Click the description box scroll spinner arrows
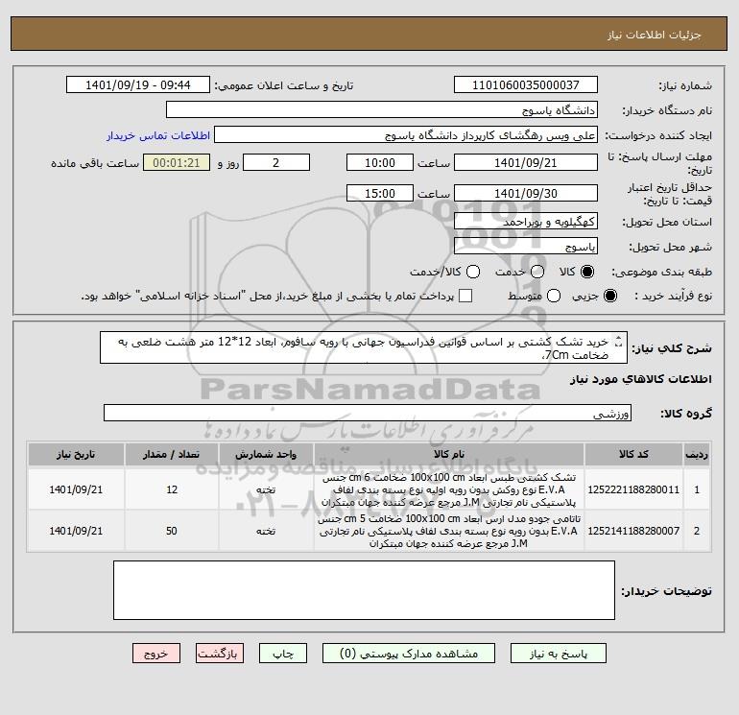The width and height of the screenshot is (739, 715). tap(619, 342)
